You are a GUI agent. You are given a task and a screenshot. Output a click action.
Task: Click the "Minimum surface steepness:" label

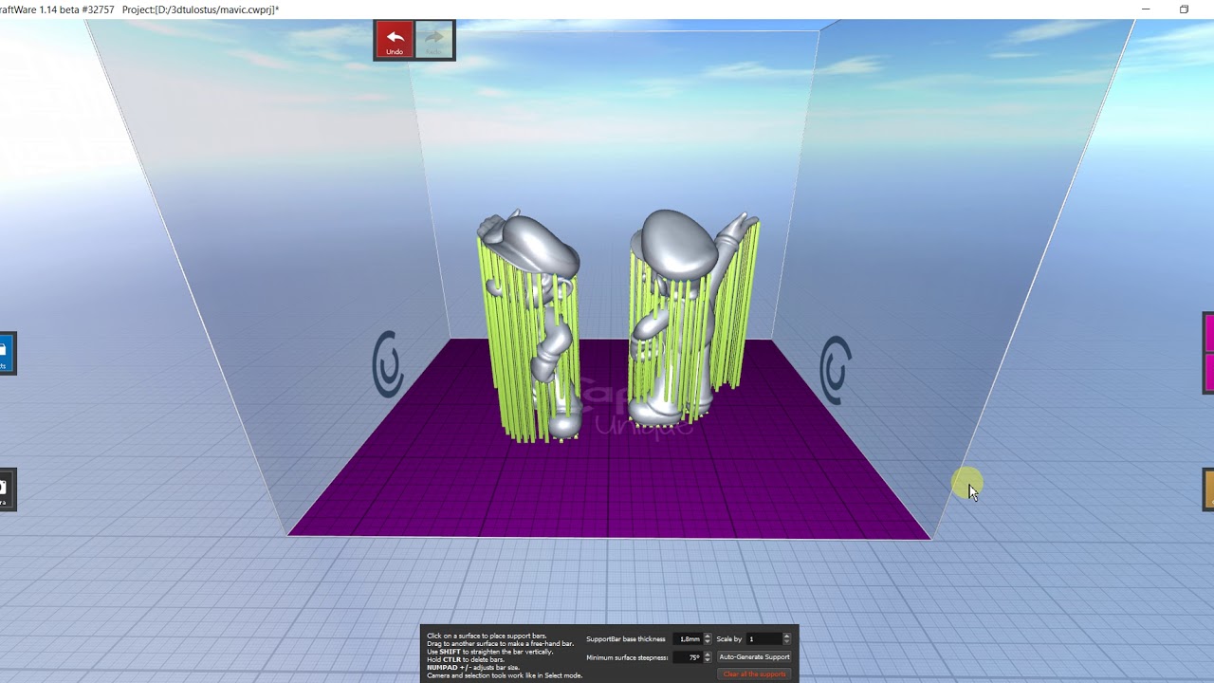(x=627, y=657)
